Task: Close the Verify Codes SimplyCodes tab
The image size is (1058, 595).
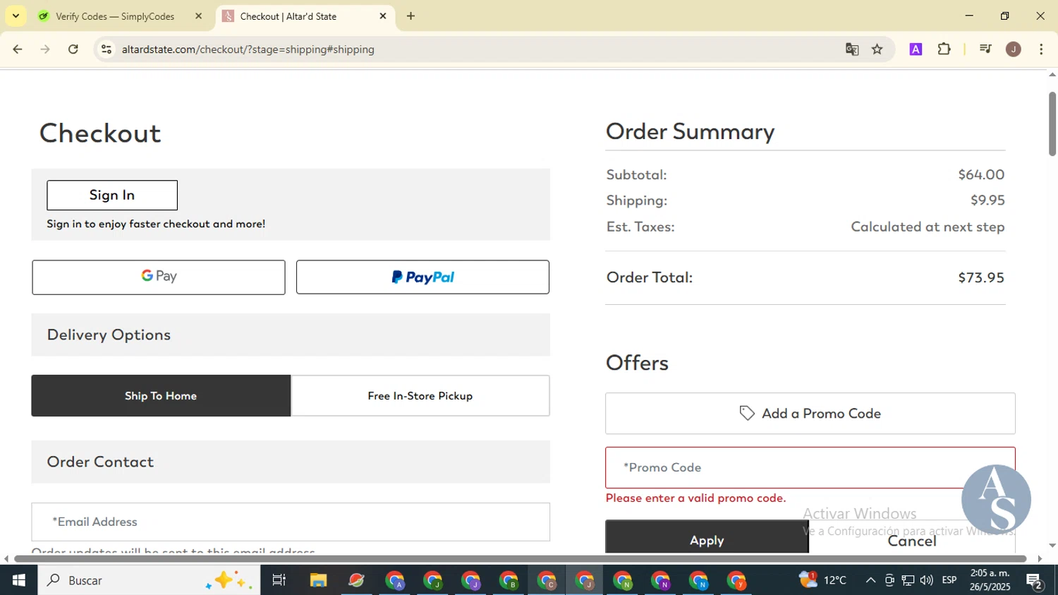Action: [x=198, y=16]
